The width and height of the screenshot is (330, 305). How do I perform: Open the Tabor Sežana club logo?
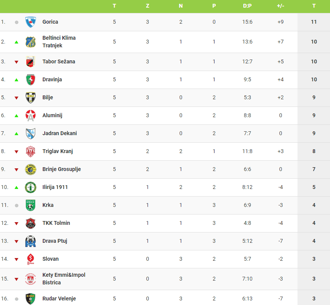click(x=31, y=61)
